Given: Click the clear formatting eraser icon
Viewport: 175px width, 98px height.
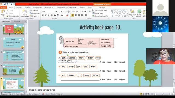Looking at the screenshot, I should point(69,11).
